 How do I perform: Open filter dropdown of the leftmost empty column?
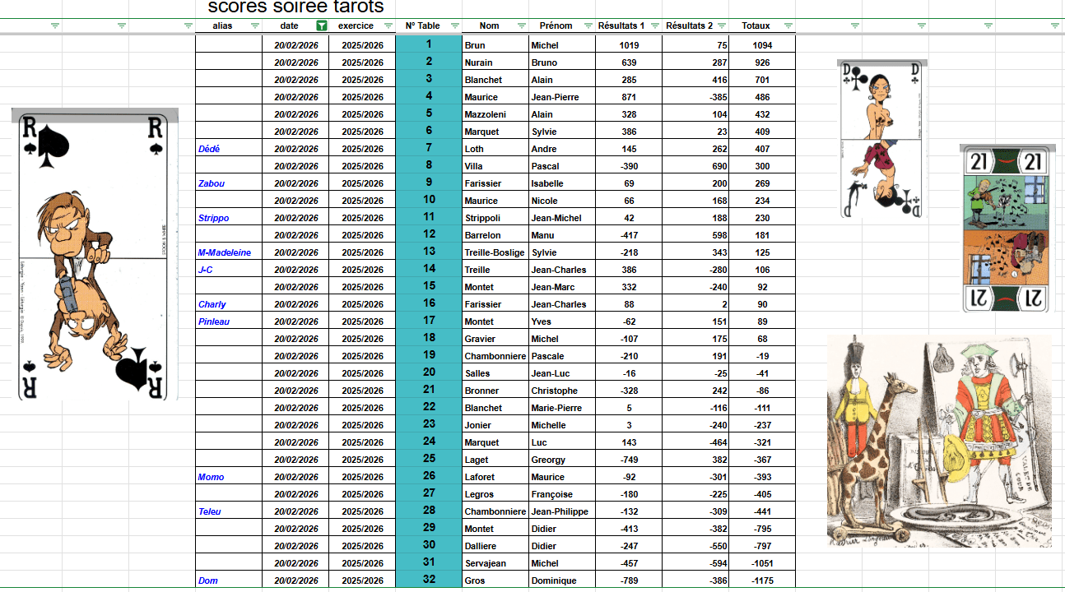[55, 25]
